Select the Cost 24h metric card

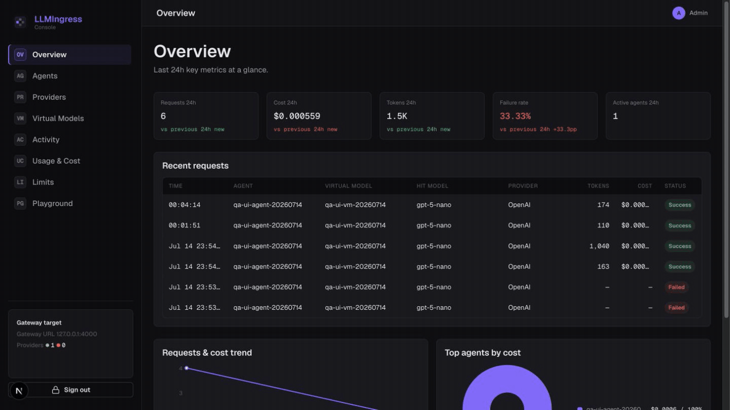pyautogui.click(x=319, y=116)
